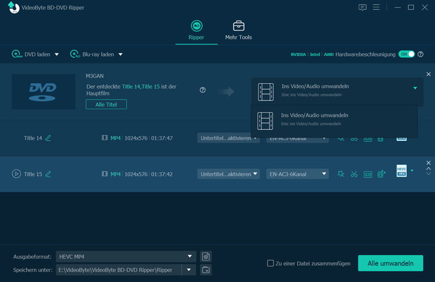The image size is (435, 282).
Task: Check Zu einer Datei zusammenfügen
Action: (x=270, y=263)
